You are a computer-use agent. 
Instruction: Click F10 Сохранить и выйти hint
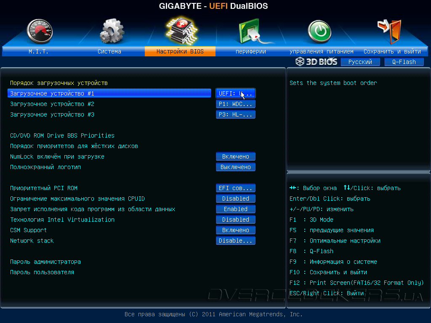point(328,272)
